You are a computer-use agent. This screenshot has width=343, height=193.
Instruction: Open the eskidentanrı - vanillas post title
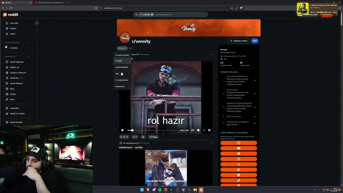[131, 147]
